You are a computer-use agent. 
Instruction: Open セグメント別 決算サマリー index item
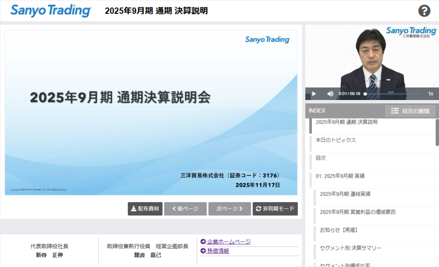[x=350, y=248]
